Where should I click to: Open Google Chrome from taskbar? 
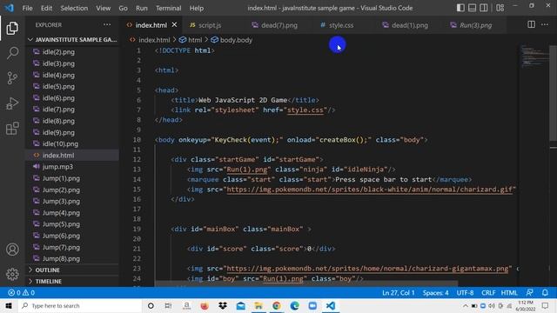277,305
